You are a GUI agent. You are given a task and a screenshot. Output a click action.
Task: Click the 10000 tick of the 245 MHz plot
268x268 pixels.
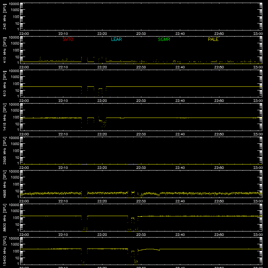[x=14, y=4]
